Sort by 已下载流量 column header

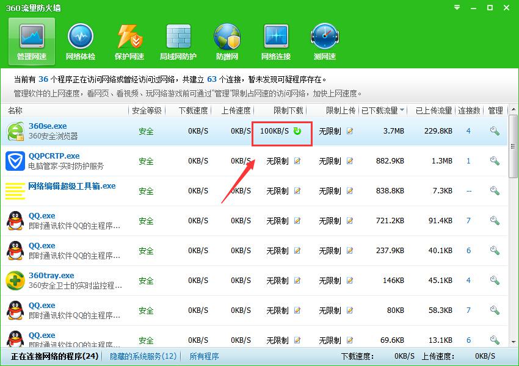(x=383, y=110)
